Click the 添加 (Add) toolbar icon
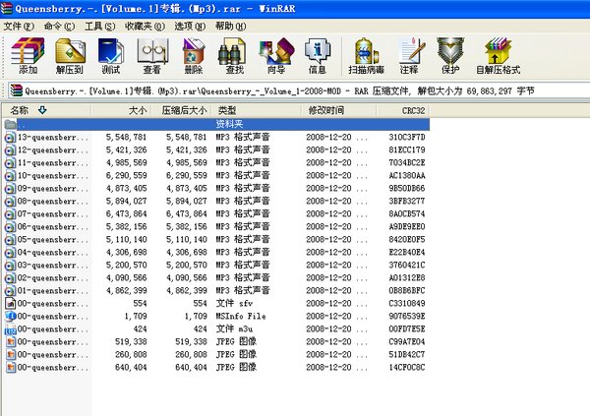The height and width of the screenshot is (416, 590). 28,55
